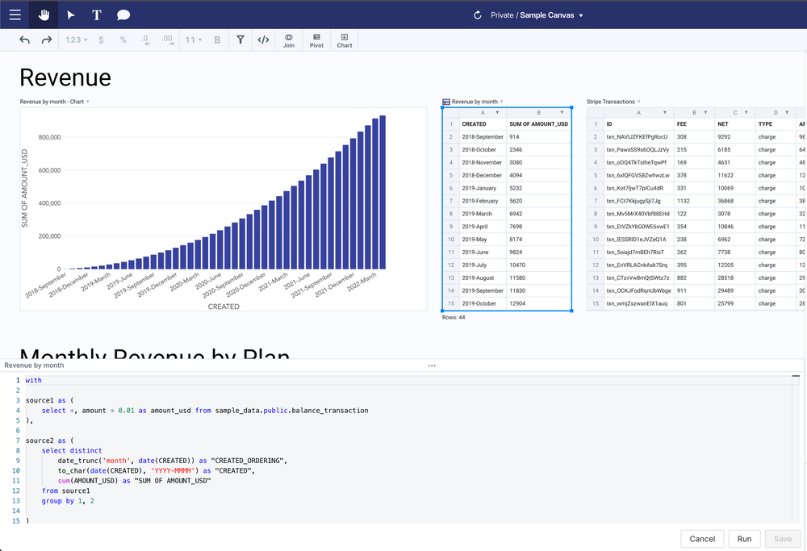Open the SQL code editor icon
Viewport: 807px width, 551px height.
263,40
